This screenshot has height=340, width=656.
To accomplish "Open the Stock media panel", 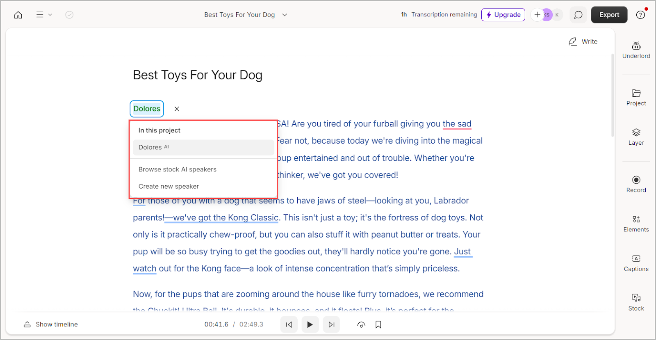I will (636, 302).
